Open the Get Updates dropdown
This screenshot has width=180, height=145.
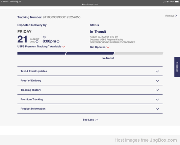pyautogui.click(x=100, y=47)
